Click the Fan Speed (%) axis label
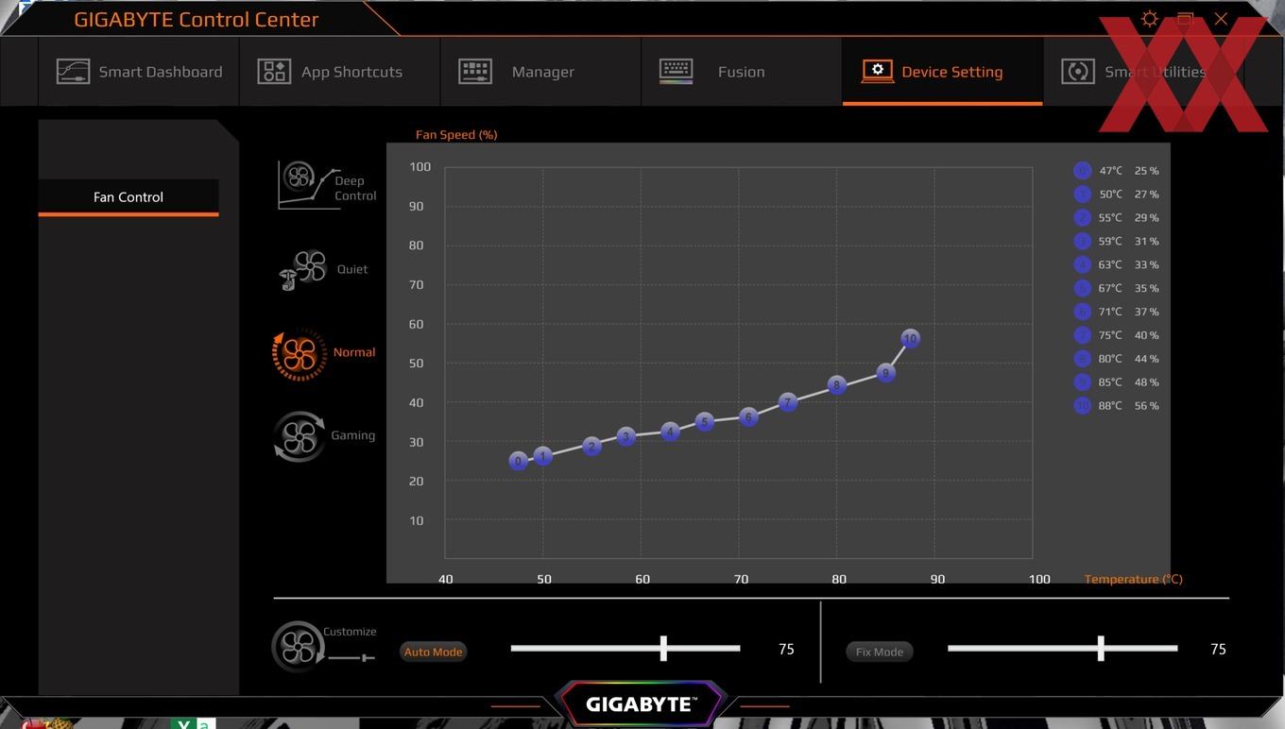The height and width of the screenshot is (729, 1285). [456, 135]
